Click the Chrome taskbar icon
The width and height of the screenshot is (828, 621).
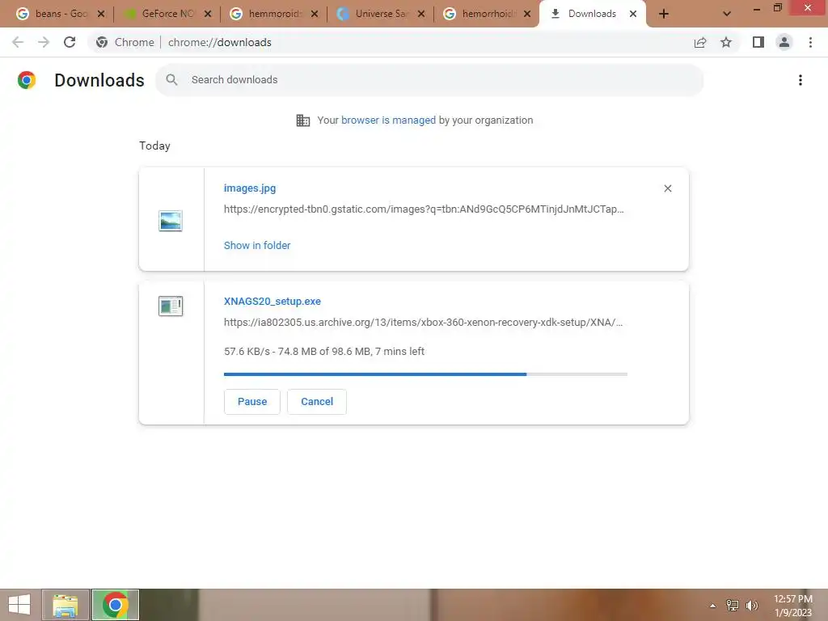click(115, 605)
